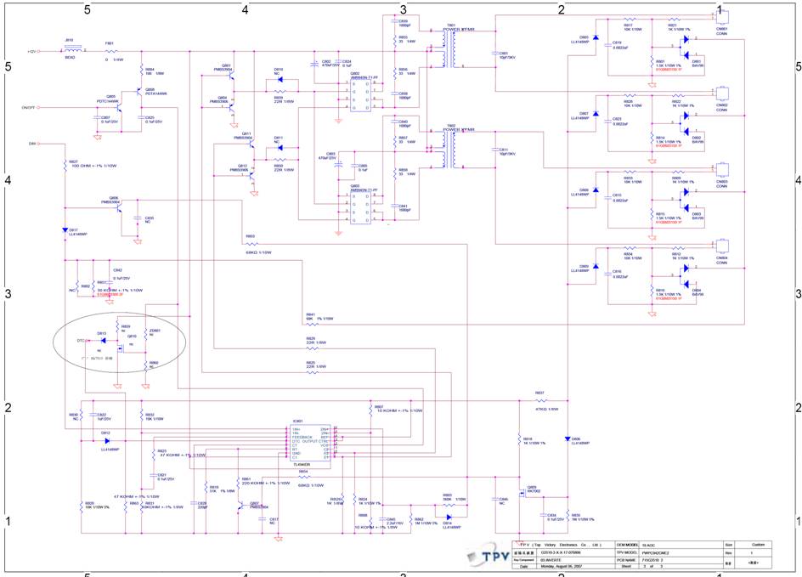Click resistor R803 68KΩ 1/10W

point(251,244)
